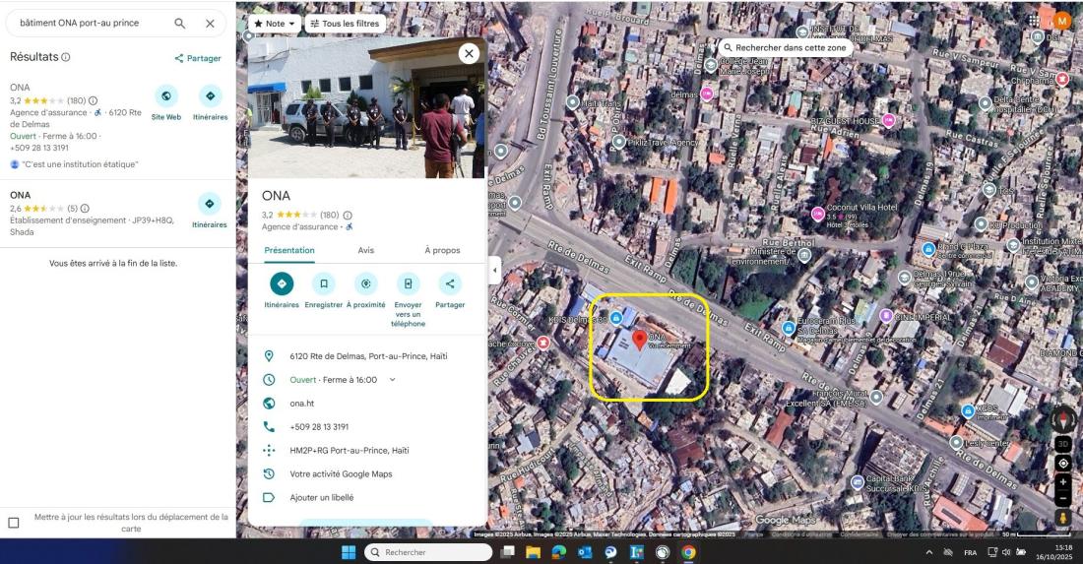Viewport: 1083px width, 564px height.
Task: Open the ona.ht website link
Action: [x=302, y=404]
